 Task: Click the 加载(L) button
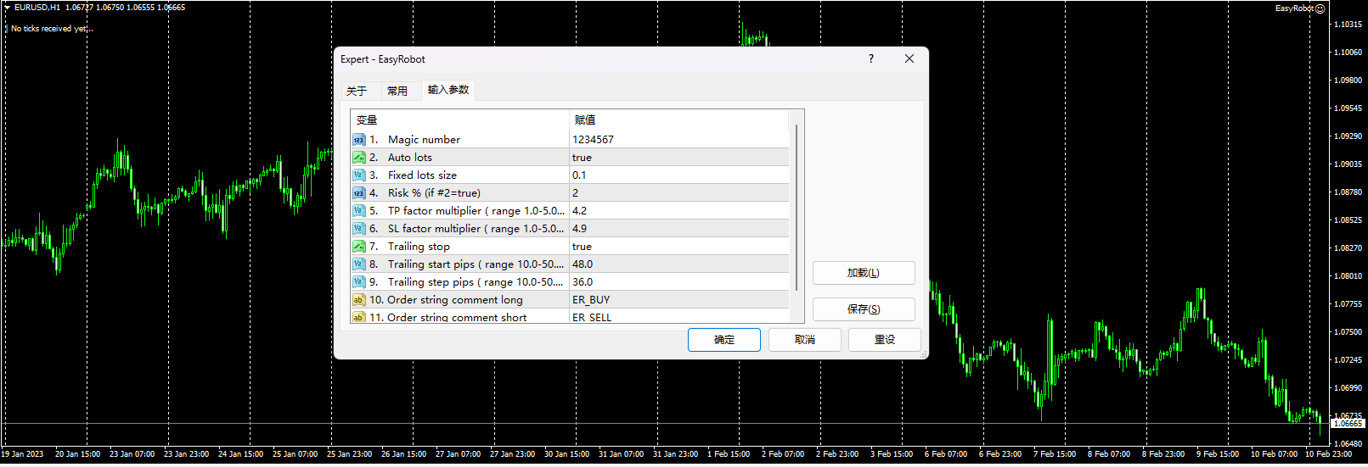click(x=863, y=273)
